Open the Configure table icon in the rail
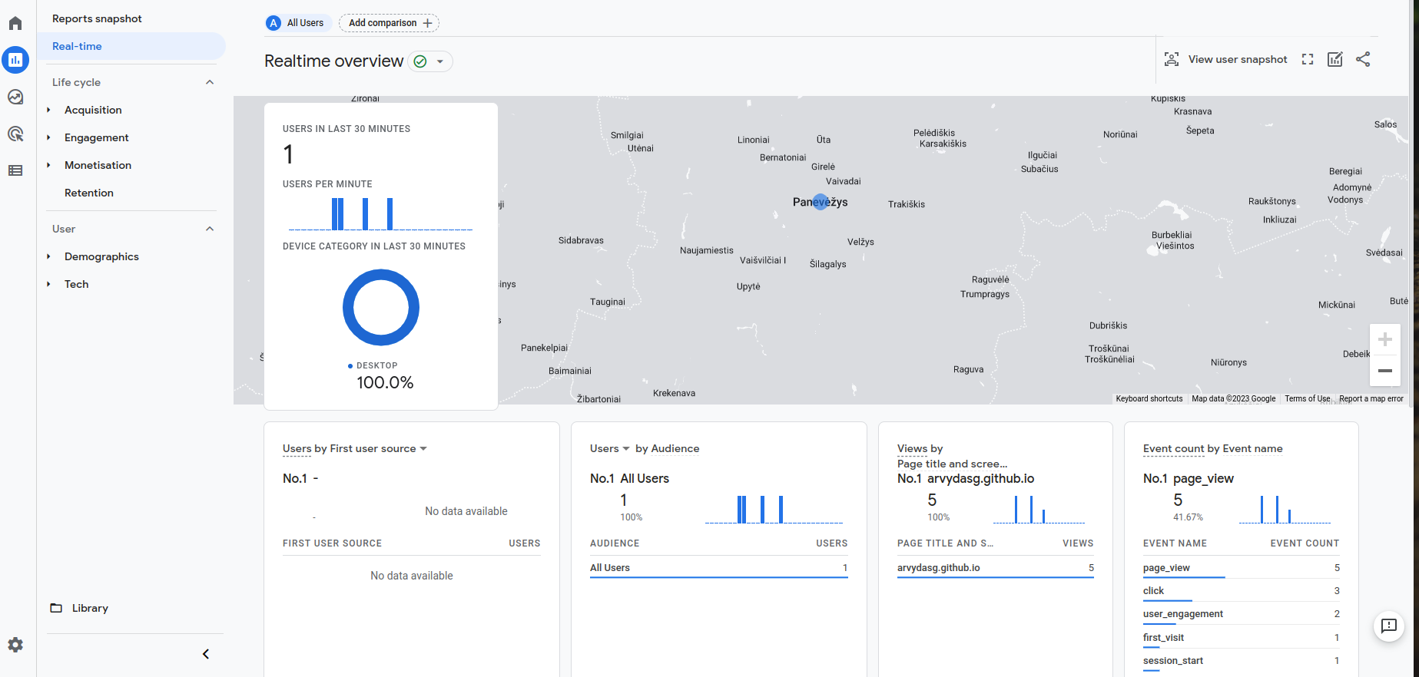The image size is (1419, 677). (x=15, y=170)
